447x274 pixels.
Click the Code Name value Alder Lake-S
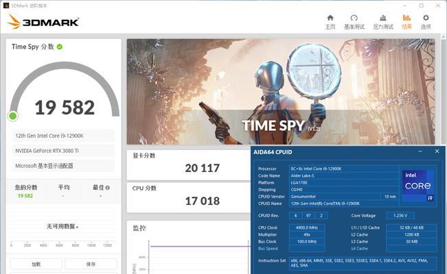tap(344, 175)
